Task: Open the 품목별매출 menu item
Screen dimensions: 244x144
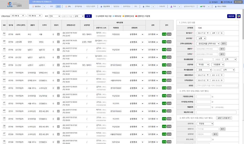Action: [78, 7]
